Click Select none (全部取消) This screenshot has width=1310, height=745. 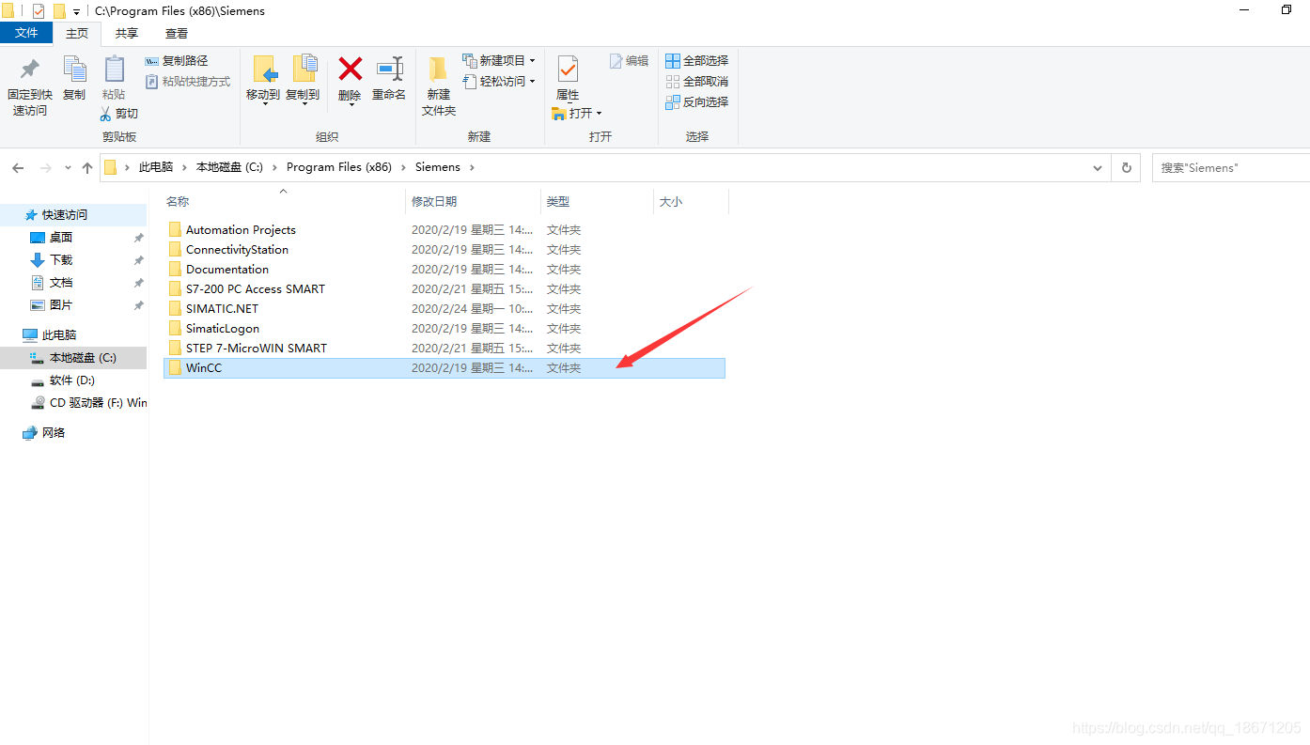pos(697,82)
